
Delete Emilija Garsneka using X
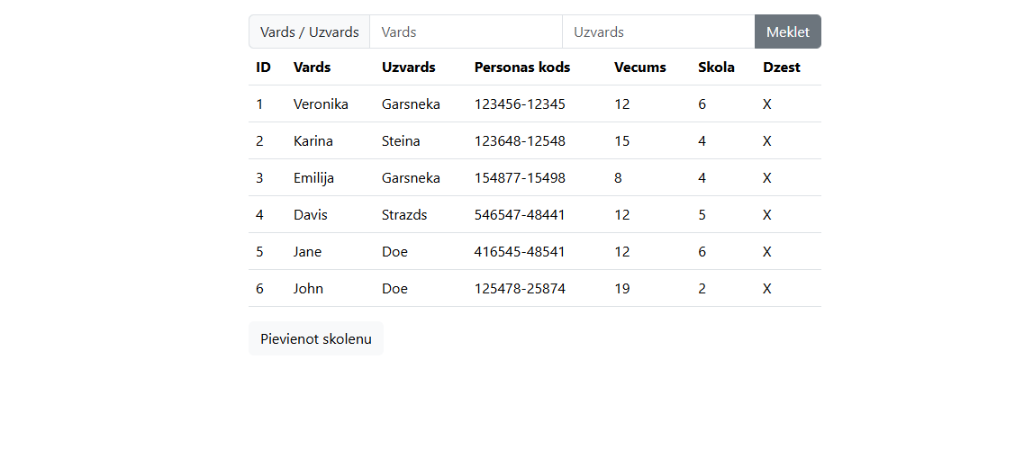pos(766,178)
